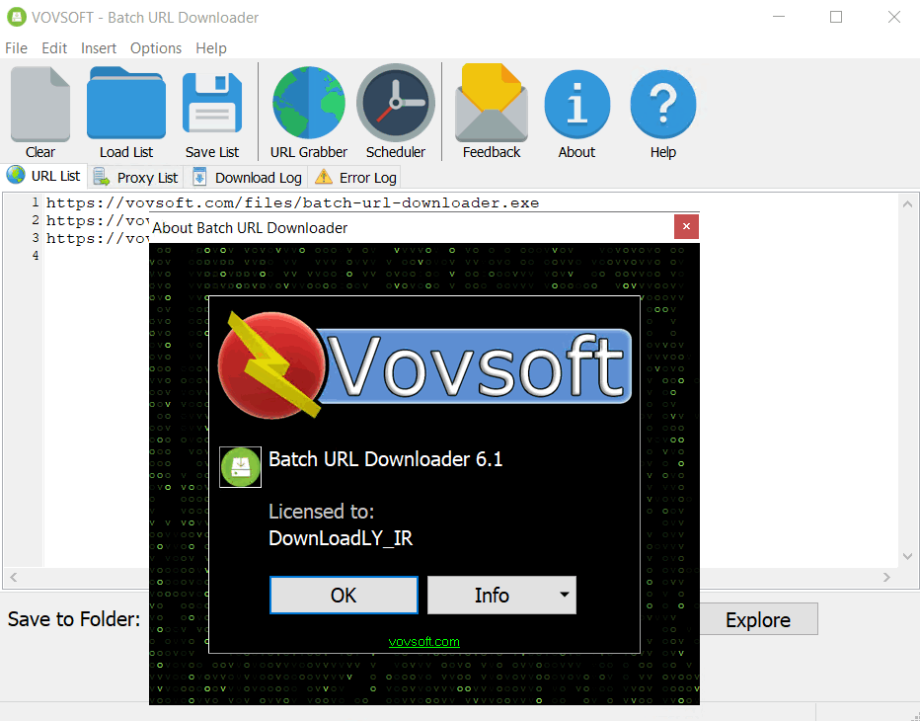920x721 pixels.
Task: Click OK in the About dialog
Action: tap(344, 596)
